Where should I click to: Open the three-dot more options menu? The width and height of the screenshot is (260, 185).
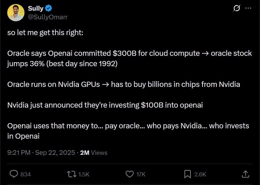[248, 8]
